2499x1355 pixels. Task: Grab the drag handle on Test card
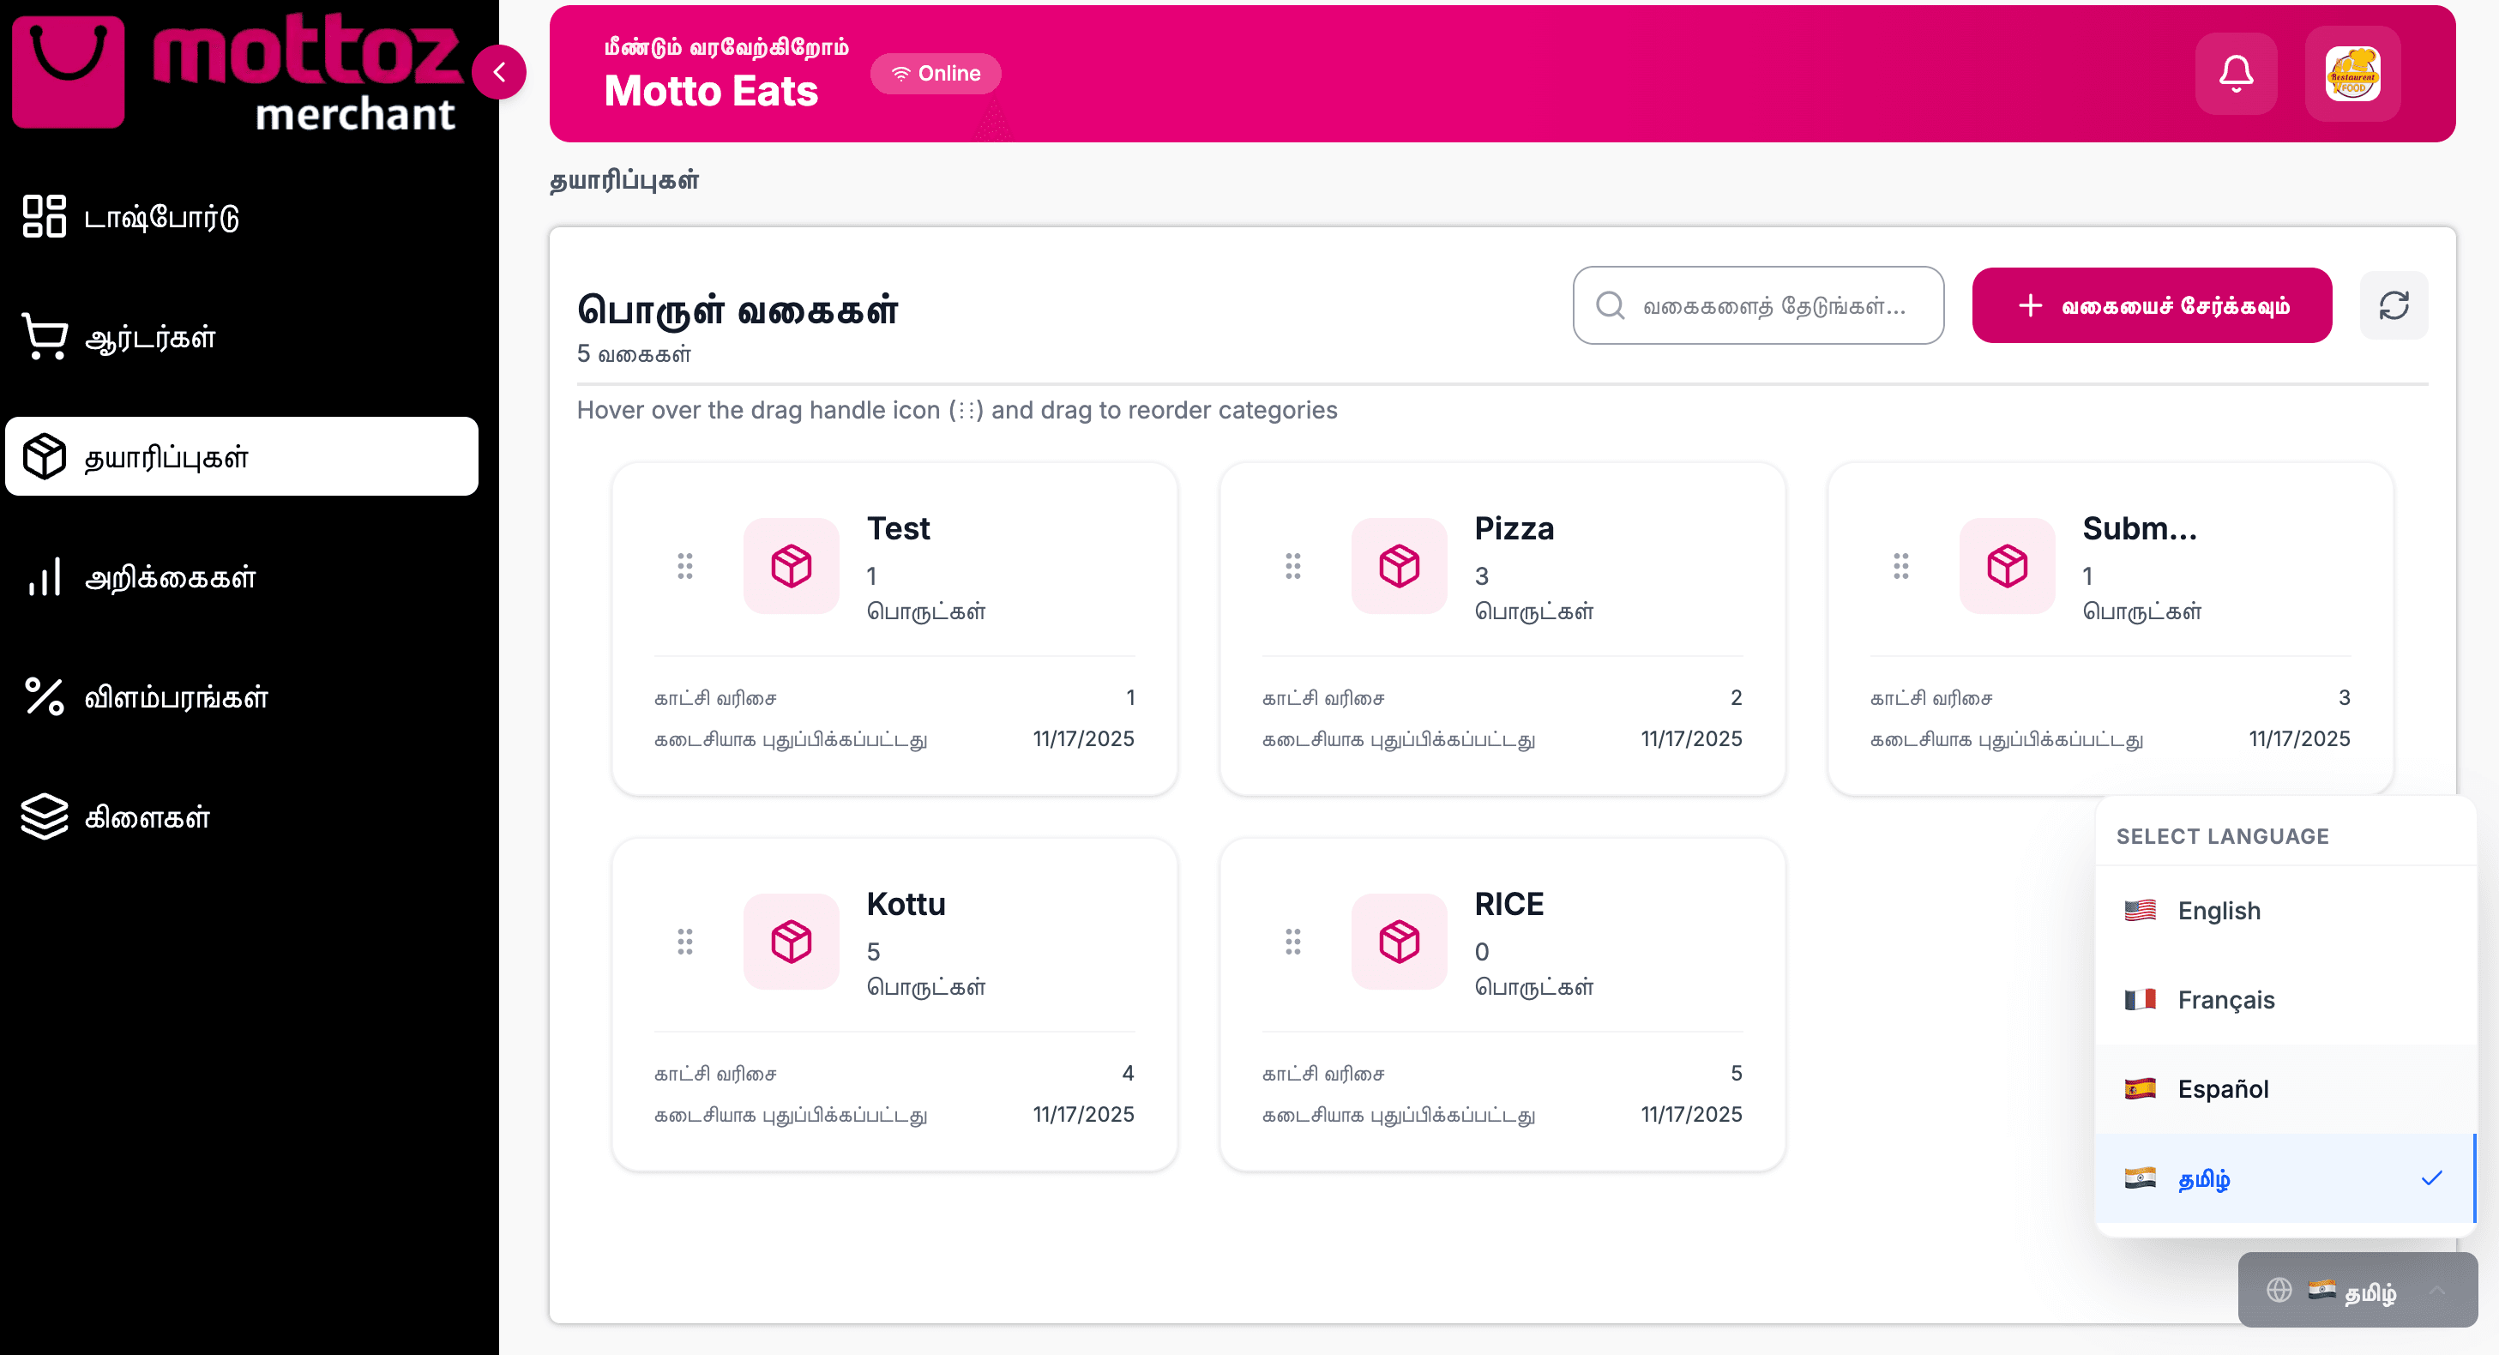[685, 565]
